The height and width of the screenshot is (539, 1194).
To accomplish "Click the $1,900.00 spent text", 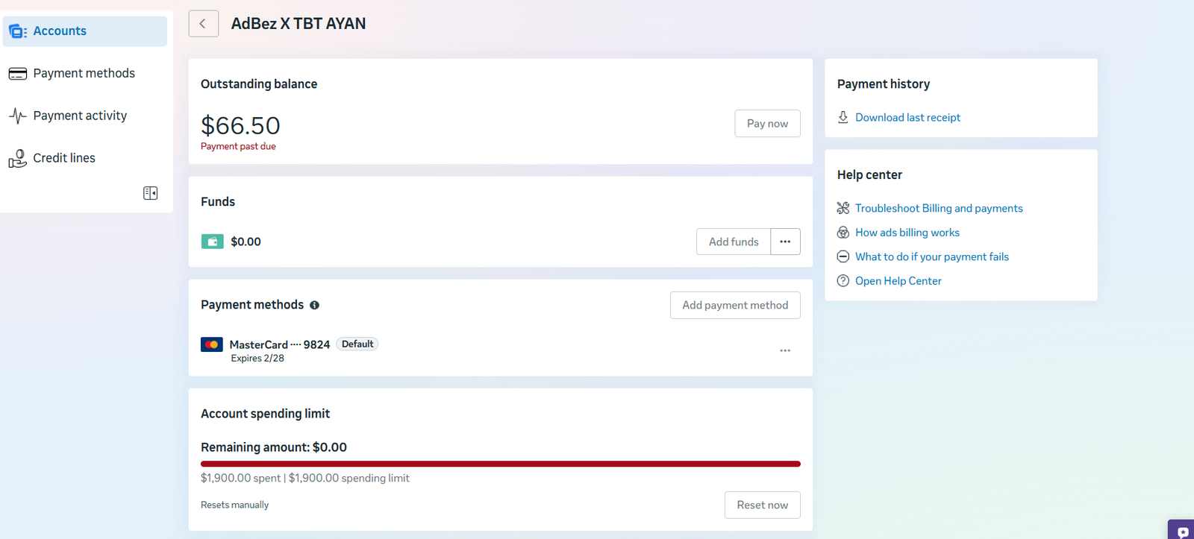I will point(240,479).
